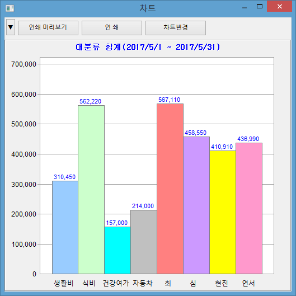Click the 건강여가 axis label
Image resolution: width=296 pixels, height=296 pixels.
click(x=116, y=283)
